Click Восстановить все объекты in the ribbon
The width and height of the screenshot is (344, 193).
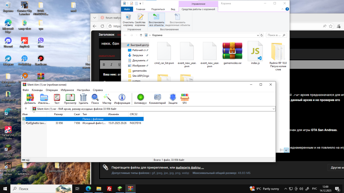157,20
